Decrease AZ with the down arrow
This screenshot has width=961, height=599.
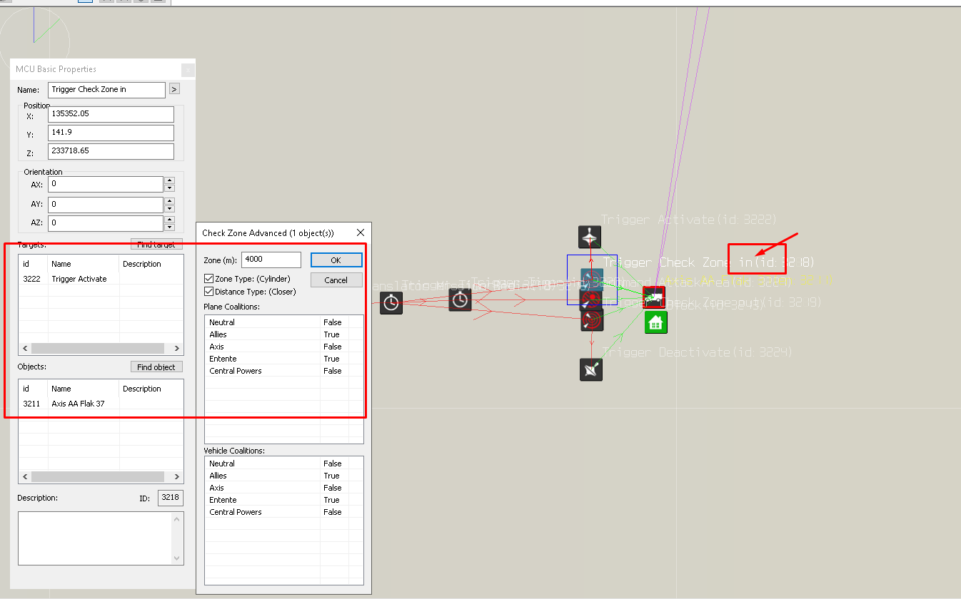(x=169, y=227)
